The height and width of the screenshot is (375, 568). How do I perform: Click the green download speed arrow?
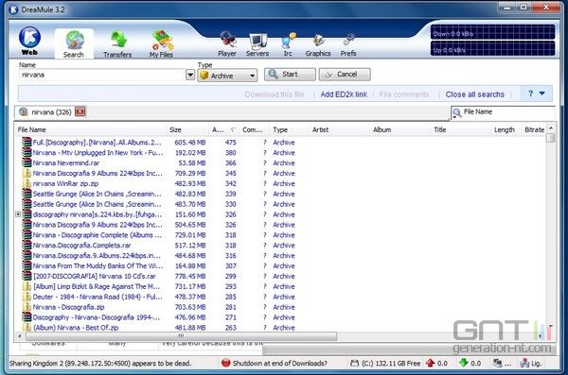(x=463, y=363)
